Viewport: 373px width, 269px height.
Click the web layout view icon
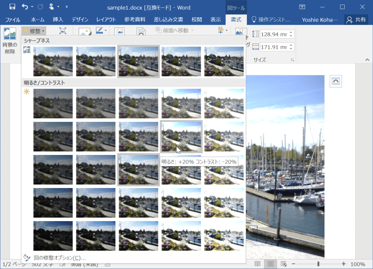click(x=283, y=264)
